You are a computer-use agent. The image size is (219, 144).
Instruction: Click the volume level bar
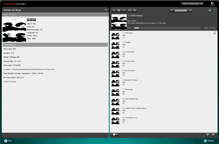click(x=181, y=10)
